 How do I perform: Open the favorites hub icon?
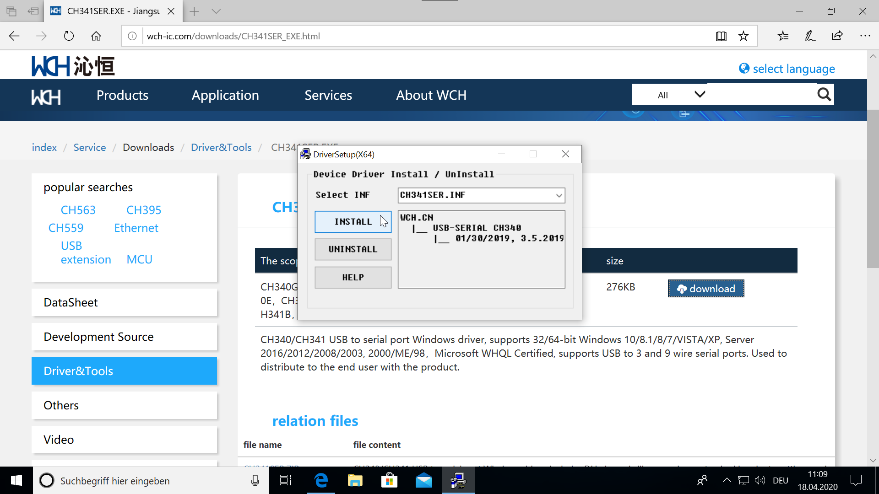783,36
